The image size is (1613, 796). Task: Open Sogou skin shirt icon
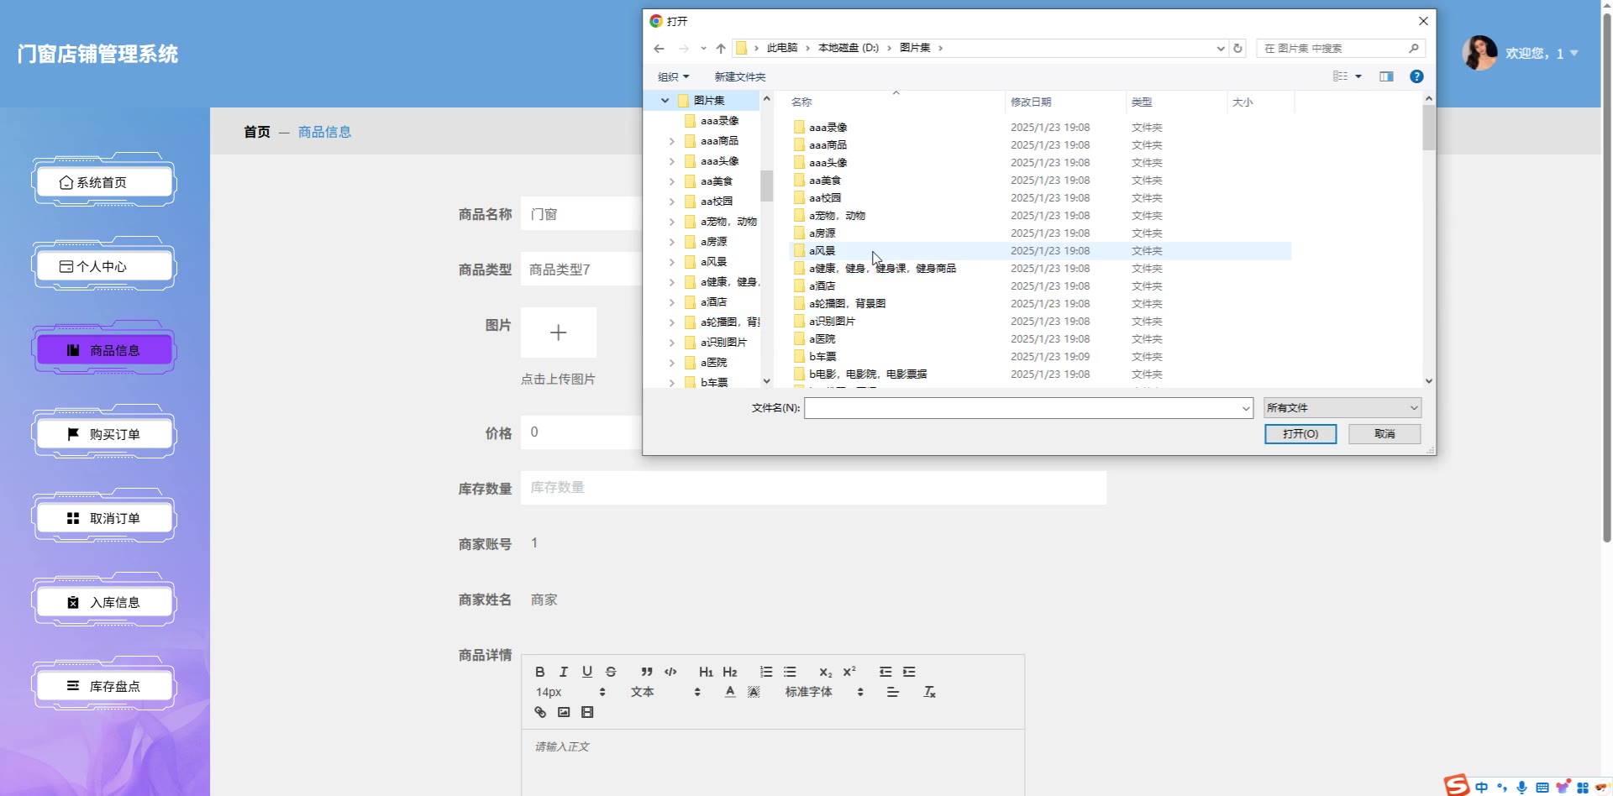(1562, 788)
